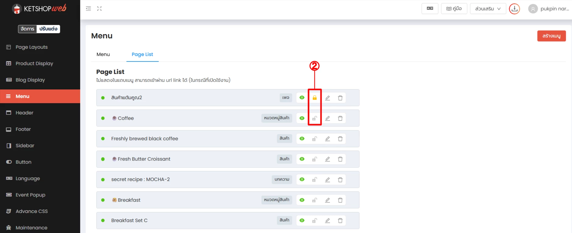Screen dimensions: 572x233
Task: Open Button settings in the sidebar
Action: [x=40, y=162]
